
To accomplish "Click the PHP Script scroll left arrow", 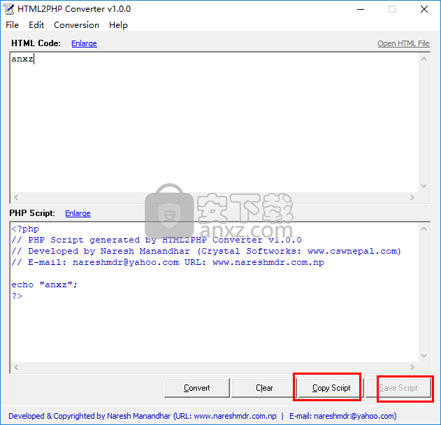I will (16, 368).
